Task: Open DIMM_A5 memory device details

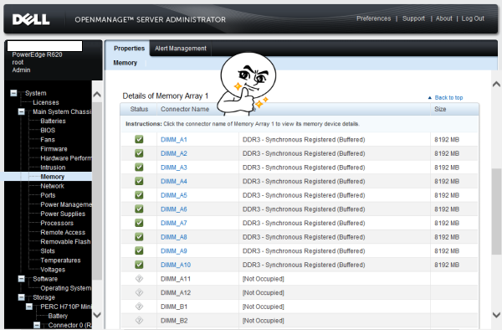Action: (x=173, y=195)
